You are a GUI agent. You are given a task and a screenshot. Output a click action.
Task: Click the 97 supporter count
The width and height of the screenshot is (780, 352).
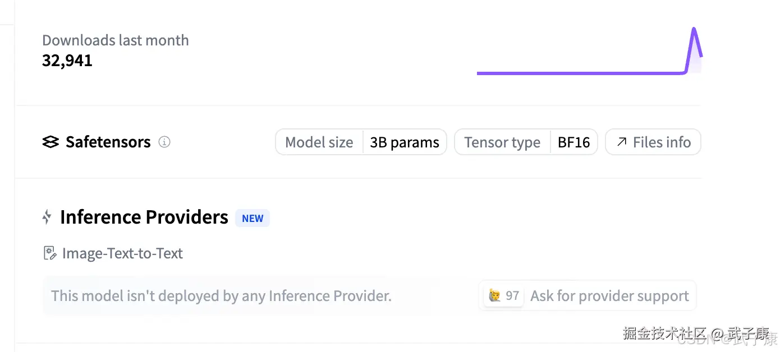tap(512, 295)
